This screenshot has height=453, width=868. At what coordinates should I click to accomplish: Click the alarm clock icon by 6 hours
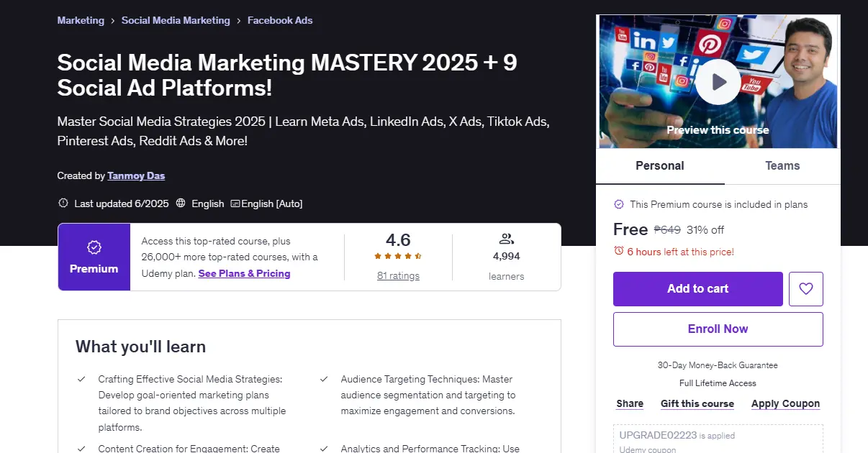coord(618,251)
